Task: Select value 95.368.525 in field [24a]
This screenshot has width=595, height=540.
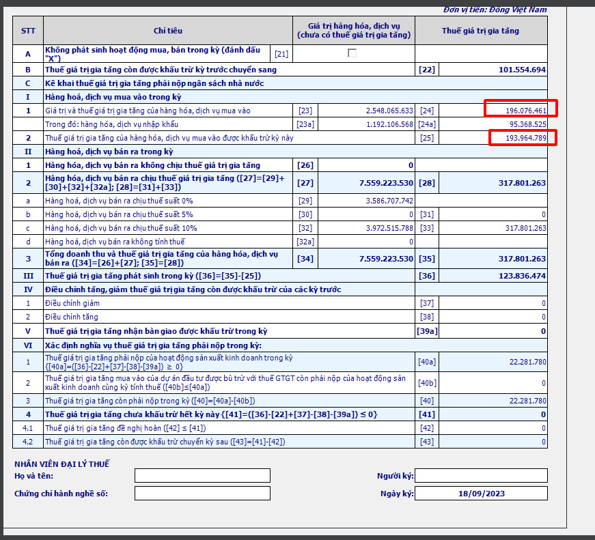Action: coord(528,124)
